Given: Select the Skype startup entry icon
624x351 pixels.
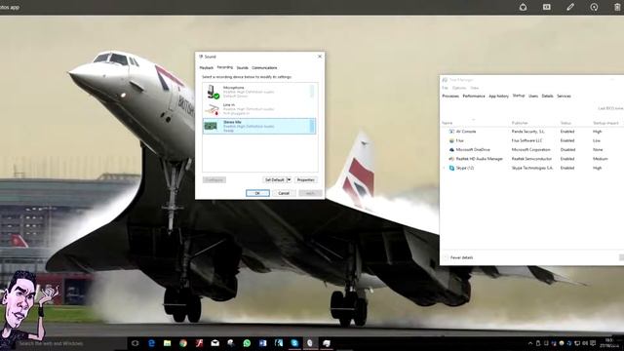Looking at the screenshot, I should (451, 168).
